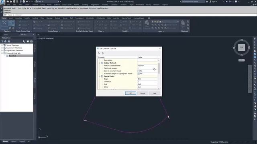Viewport: 257px width, 144px height.
Task: Click the second icon in the Toolspace toolbar
Action: pyautogui.click(x=5, y=42)
